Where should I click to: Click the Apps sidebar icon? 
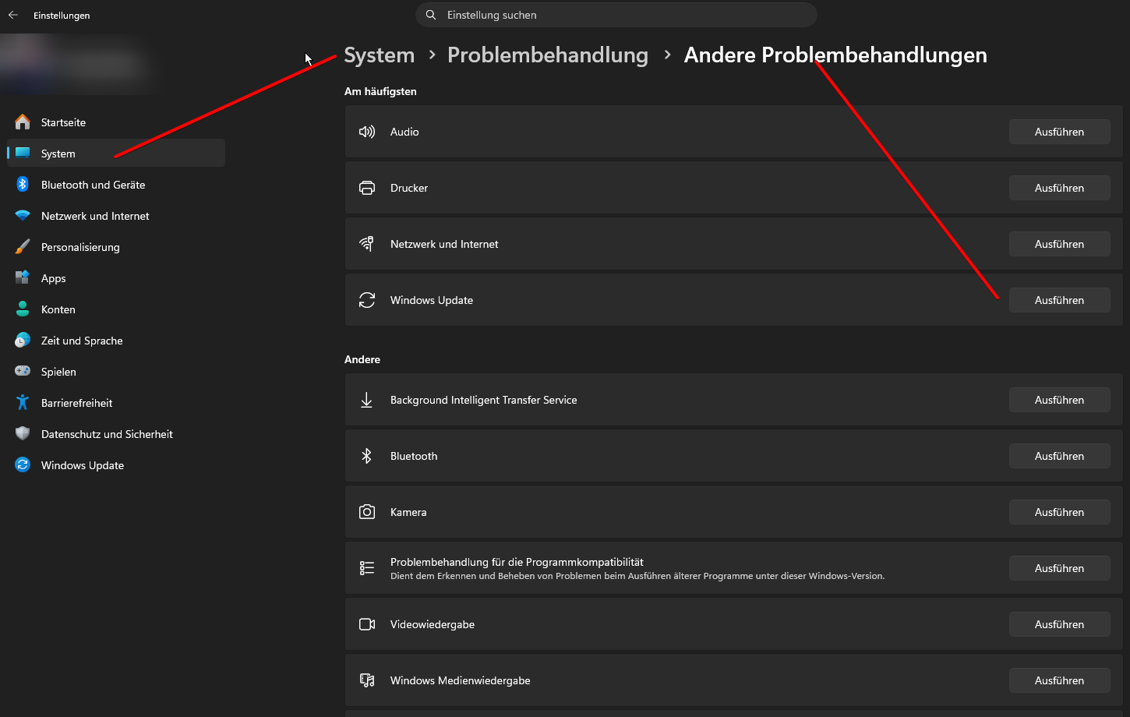[x=23, y=278]
